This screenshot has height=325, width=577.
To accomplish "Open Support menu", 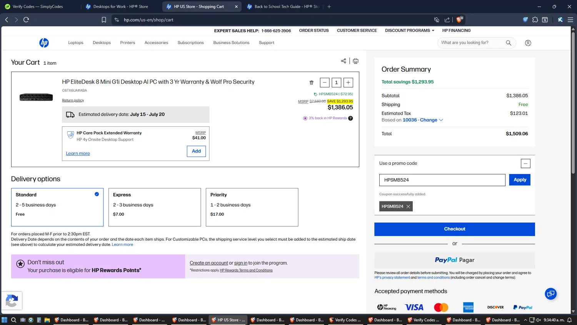I will tap(267, 43).
